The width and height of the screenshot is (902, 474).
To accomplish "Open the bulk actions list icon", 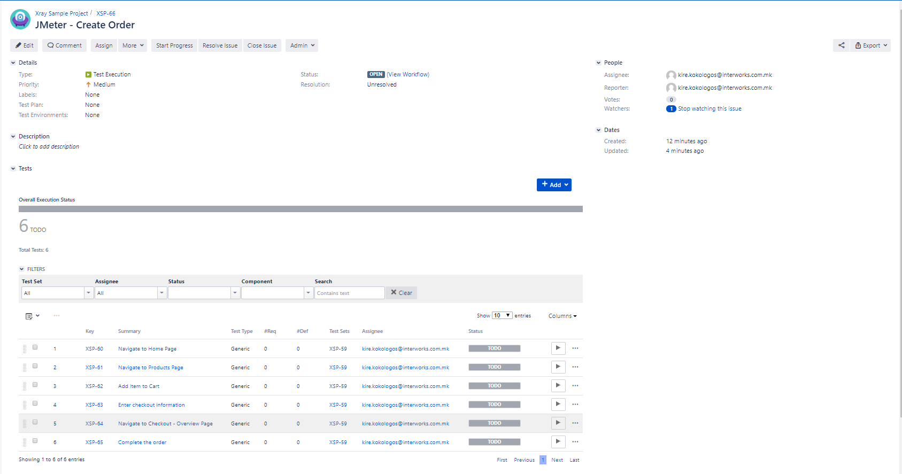I will [32, 316].
